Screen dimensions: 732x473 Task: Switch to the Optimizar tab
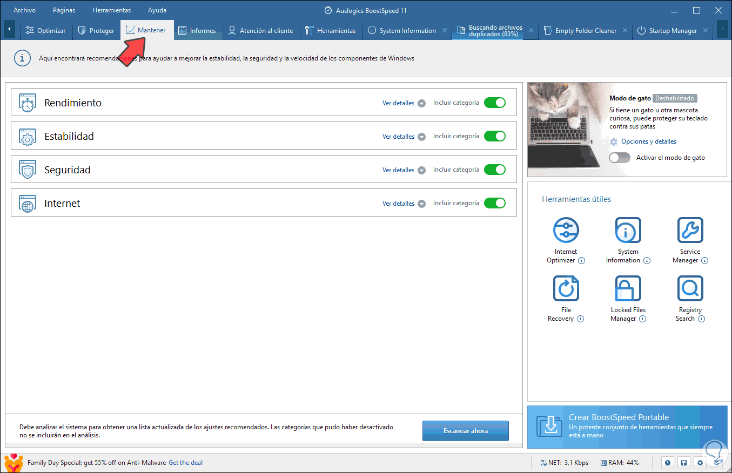(46, 31)
